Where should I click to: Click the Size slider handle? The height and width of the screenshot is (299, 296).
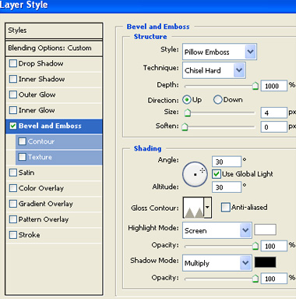point(187,113)
